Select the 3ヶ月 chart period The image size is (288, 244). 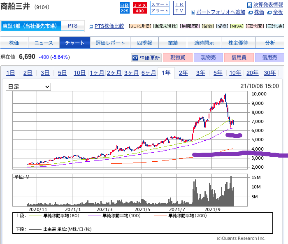[x=131, y=73]
